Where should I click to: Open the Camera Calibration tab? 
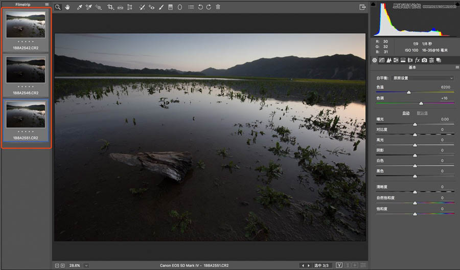click(x=424, y=60)
